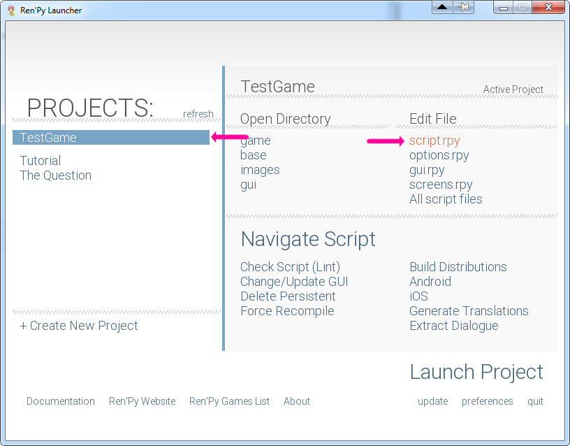The height and width of the screenshot is (446, 570).
Task: Visit the Ren'Py Website link
Action: pos(142,401)
